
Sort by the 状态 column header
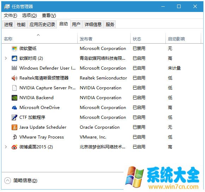pyautogui.click(x=148, y=39)
